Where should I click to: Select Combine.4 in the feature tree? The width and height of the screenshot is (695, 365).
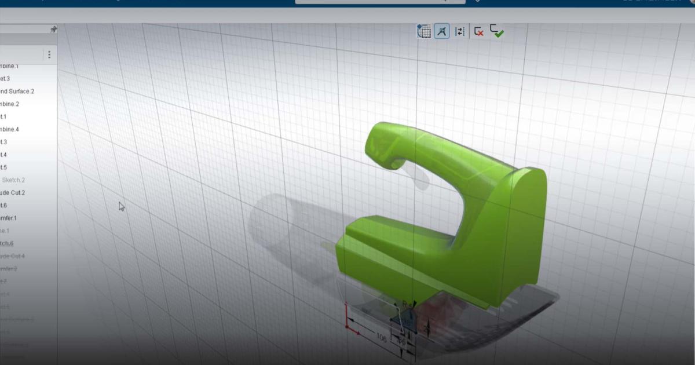(14, 129)
